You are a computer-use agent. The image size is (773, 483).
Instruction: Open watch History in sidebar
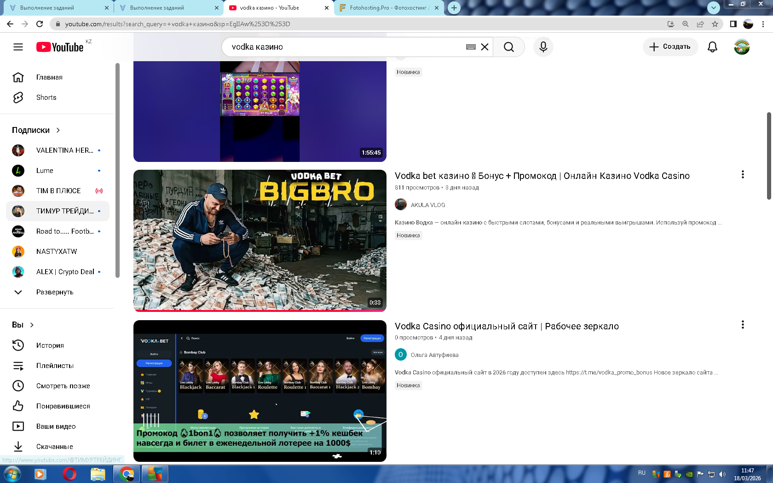click(x=50, y=345)
